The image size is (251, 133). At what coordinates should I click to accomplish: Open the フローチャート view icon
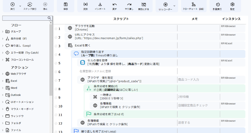[193, 4]
